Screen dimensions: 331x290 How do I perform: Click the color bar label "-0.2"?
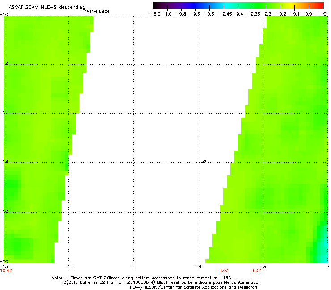[x=281, y=14]
